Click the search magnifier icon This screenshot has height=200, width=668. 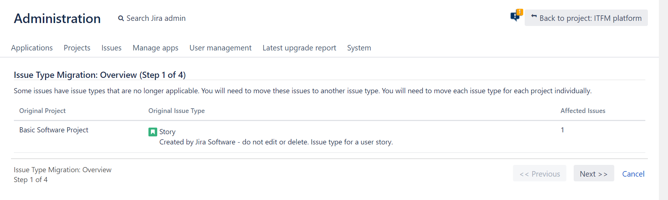click(121, 18)
